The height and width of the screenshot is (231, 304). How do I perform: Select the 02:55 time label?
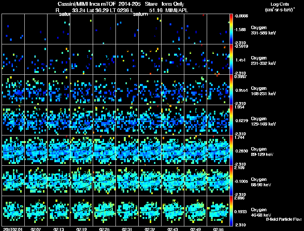tap(218, 229)
